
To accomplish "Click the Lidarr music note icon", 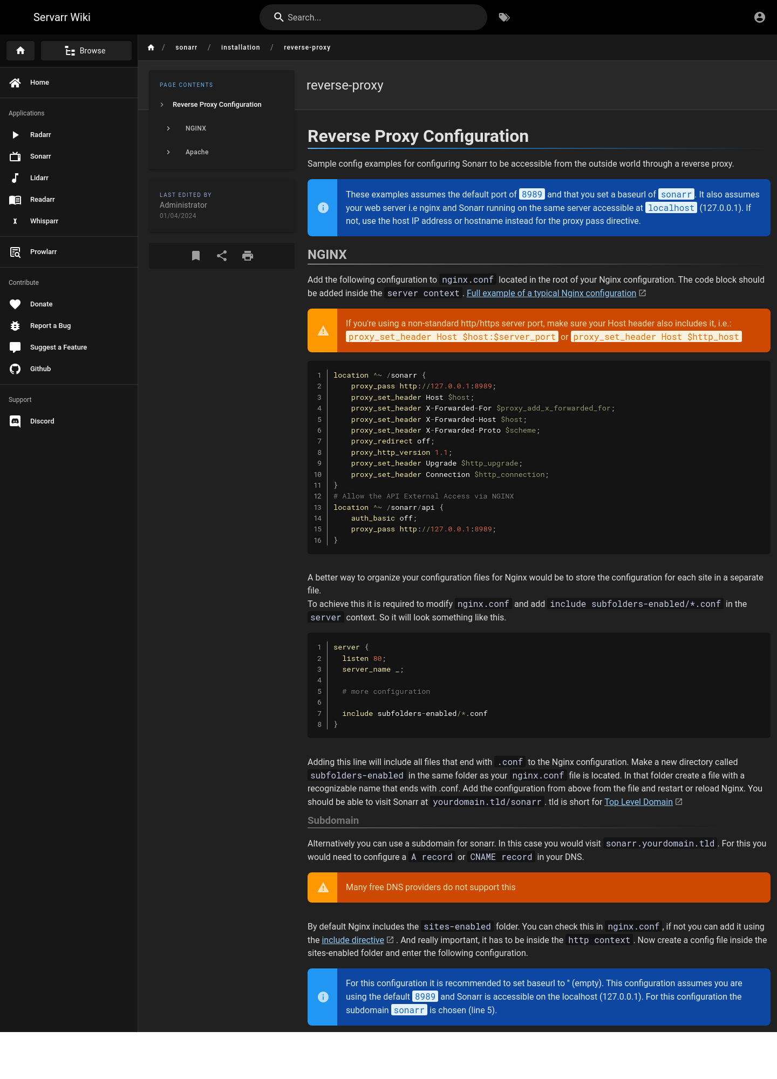I will pos(15,178).
